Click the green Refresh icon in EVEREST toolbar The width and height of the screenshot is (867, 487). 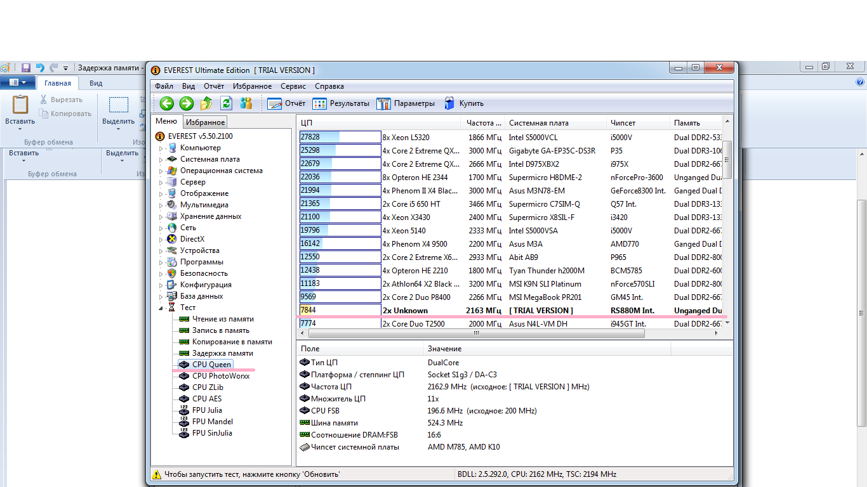click(226, 103)
